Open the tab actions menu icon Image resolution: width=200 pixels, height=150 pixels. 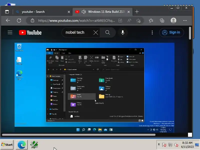coord(7,12)
